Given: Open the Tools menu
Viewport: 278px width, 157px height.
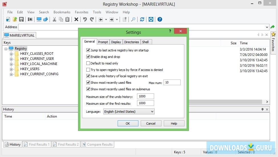Looking at the screenshot, I should click(97, 12).
